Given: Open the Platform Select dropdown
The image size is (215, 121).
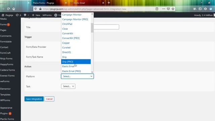Looking at the screenshot, I should pyautogui.click(x=77, y=76).
